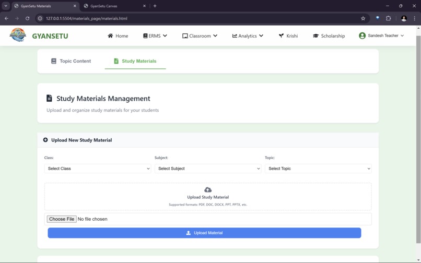421x263 pixels.
Task: Click the 'No file chosen' text
Action: click(92, 219)
